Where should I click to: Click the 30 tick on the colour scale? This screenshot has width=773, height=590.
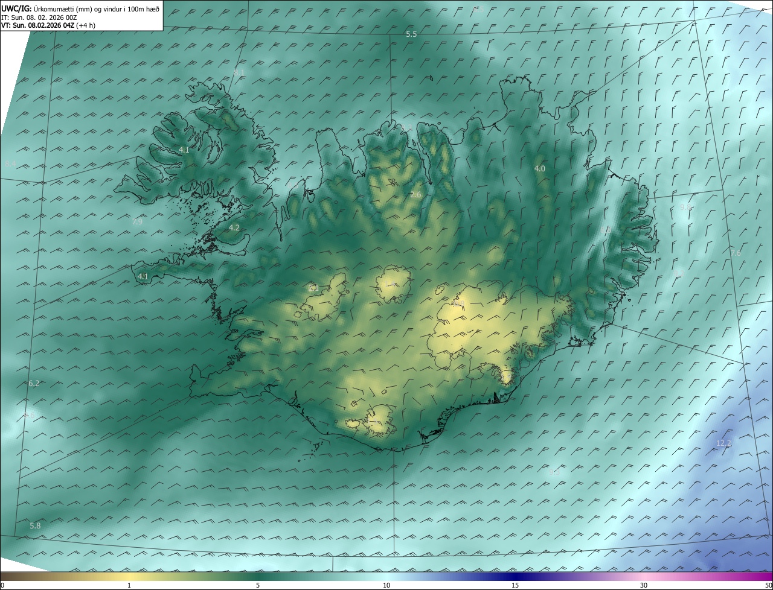pyautogui.click(x=644, y=586)
